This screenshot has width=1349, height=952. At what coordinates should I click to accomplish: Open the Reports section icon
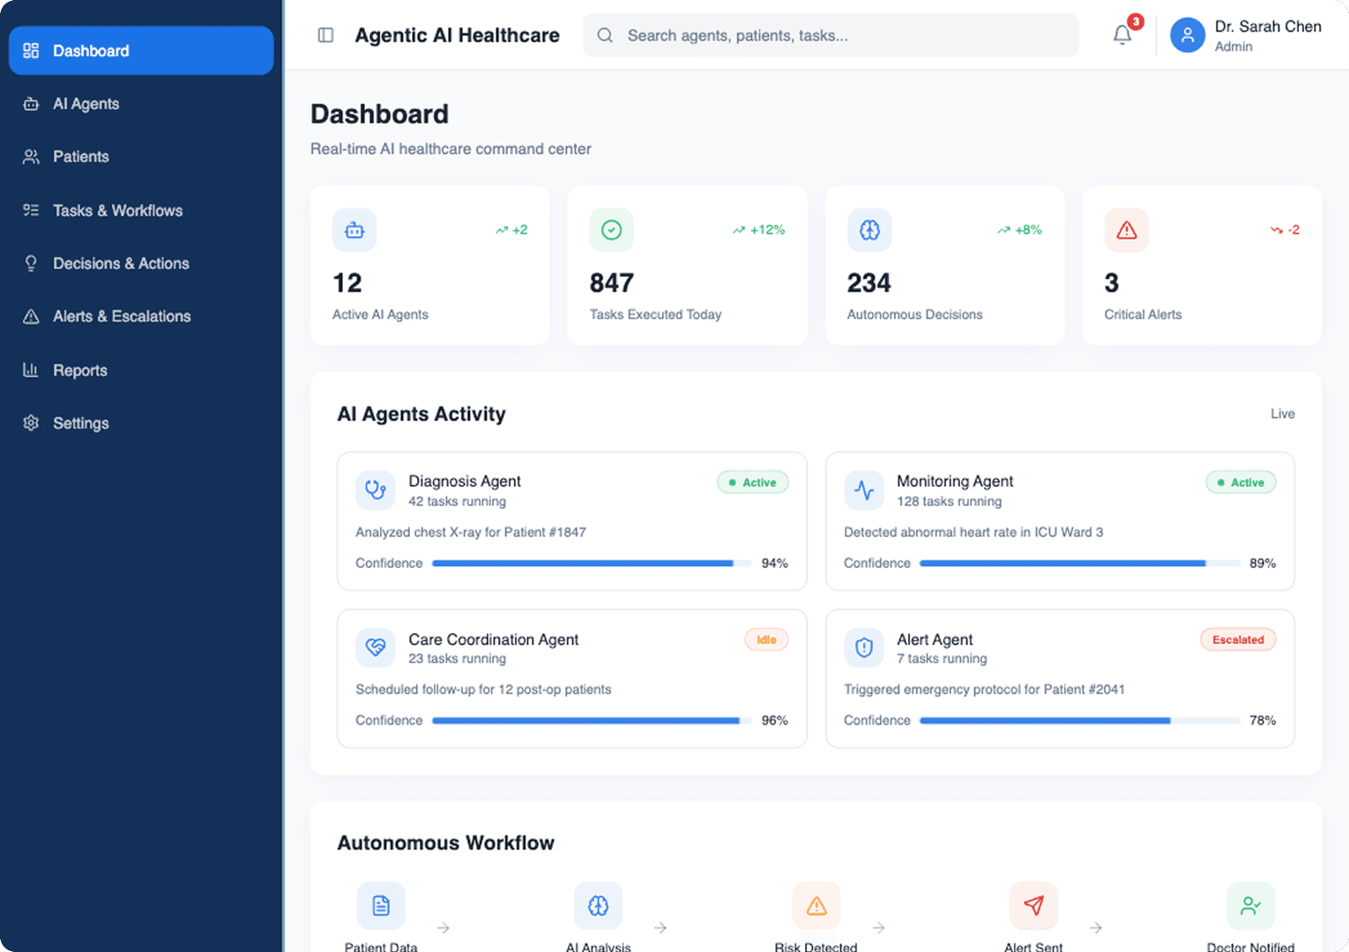tap(31, 370)
